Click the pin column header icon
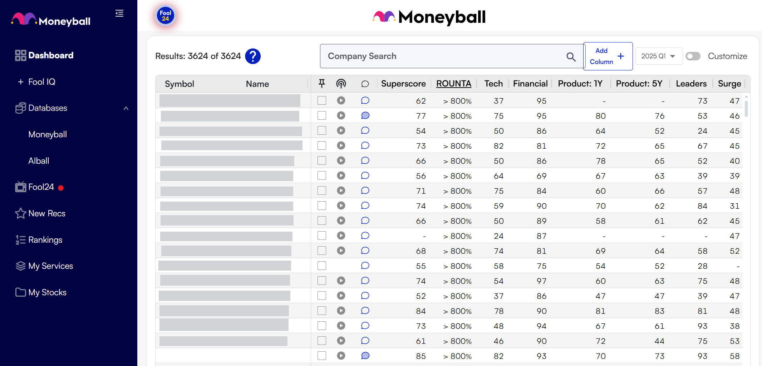Image resolution: width=762 pixels, height=366 pixels. point(322,84)
